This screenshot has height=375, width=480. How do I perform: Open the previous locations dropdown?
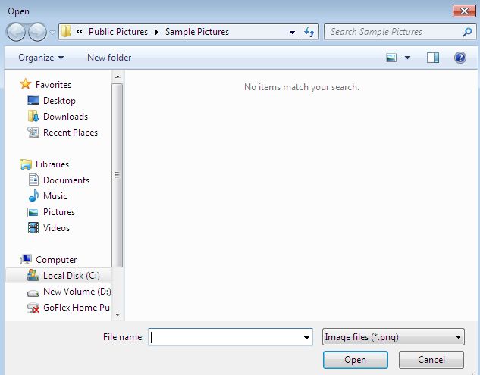[293, 32]
